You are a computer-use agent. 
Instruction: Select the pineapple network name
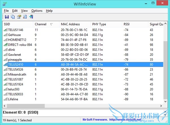pyautogui.click(x=15, y=60)
